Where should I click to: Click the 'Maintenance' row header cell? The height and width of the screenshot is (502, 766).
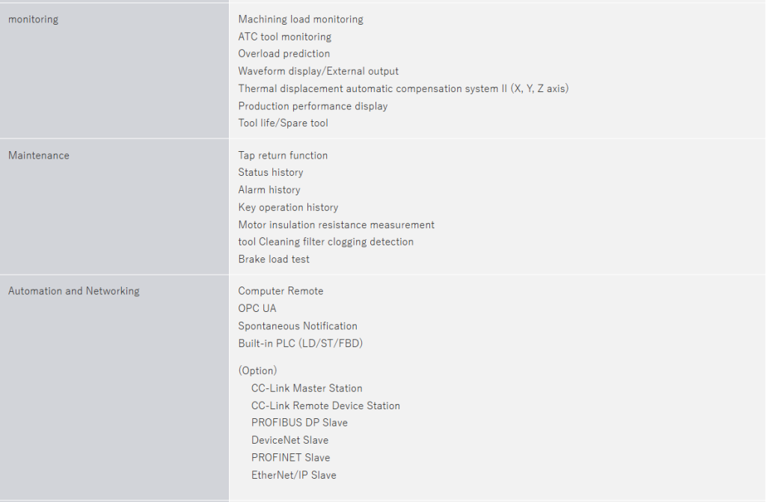point(39,156)
